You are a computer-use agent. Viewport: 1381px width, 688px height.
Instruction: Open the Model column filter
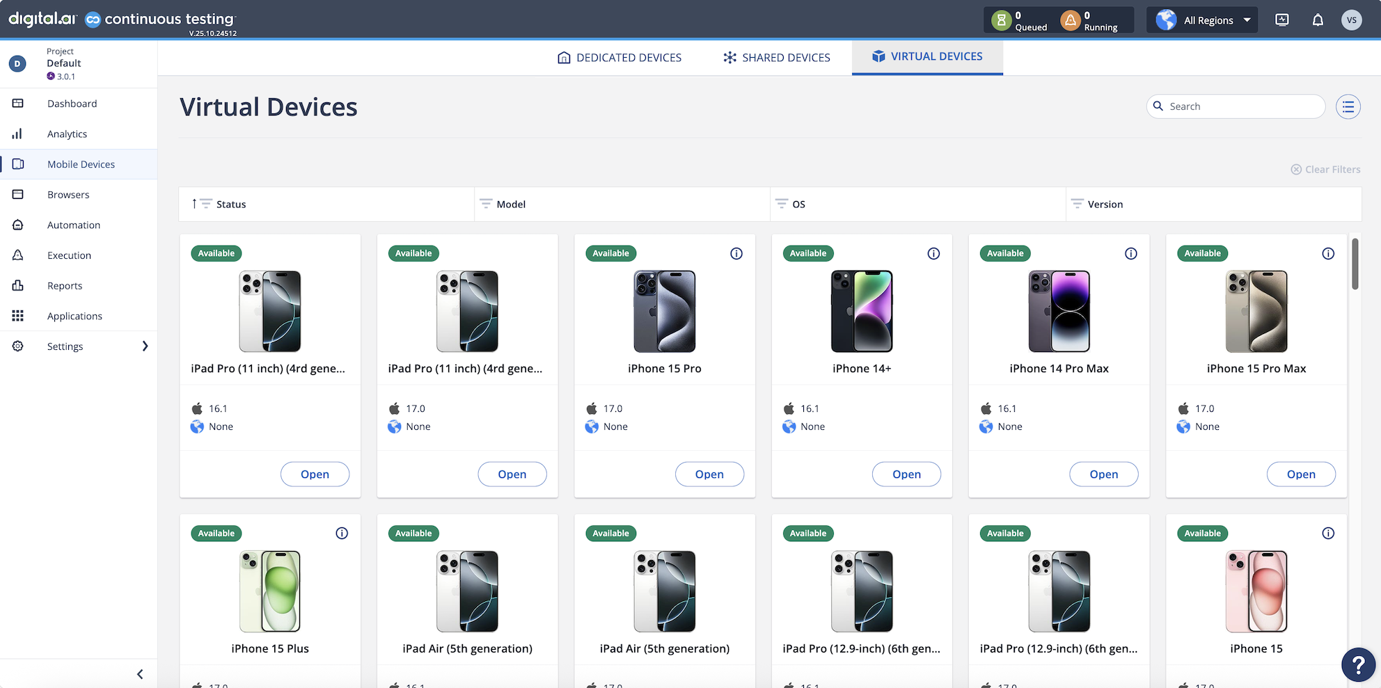click(486, 204)
